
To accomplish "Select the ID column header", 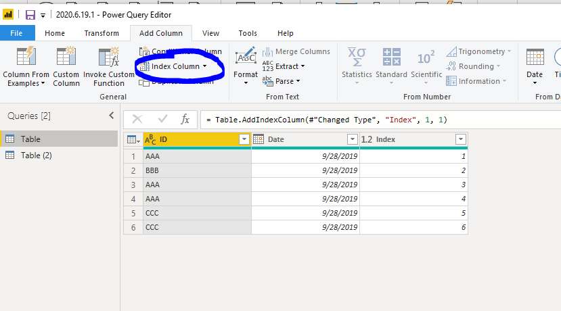I will coord(197,140).
